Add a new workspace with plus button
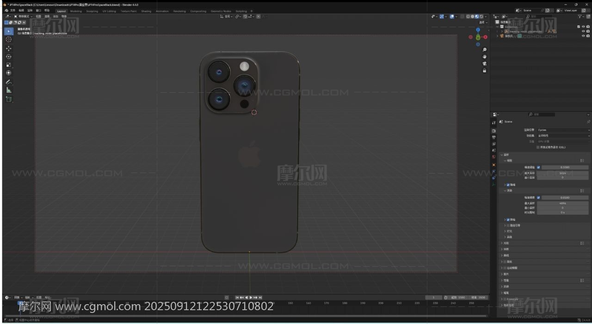The width and height of the screenshot is (592, 324). (x=252, y=11)
